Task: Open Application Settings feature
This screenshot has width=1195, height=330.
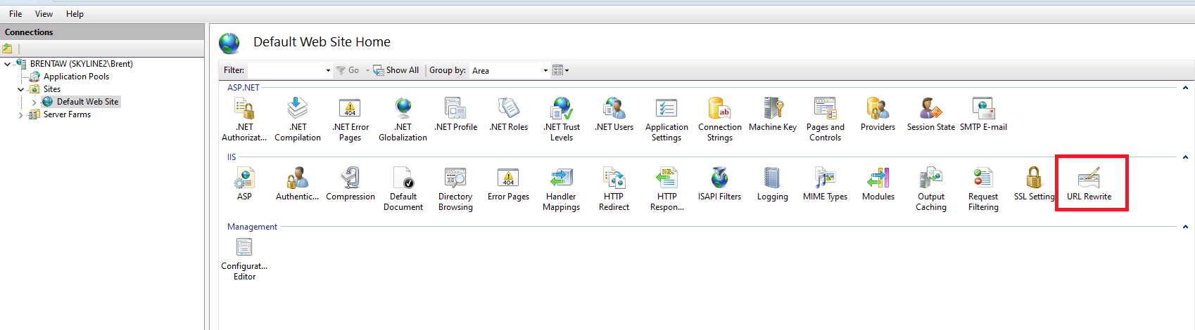Action: 666,119
